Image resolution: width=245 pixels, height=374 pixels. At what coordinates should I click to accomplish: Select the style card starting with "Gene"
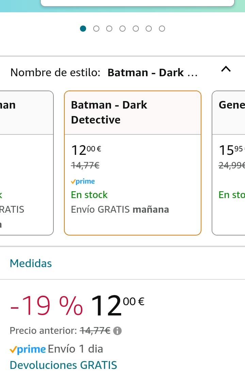[229, 163]
